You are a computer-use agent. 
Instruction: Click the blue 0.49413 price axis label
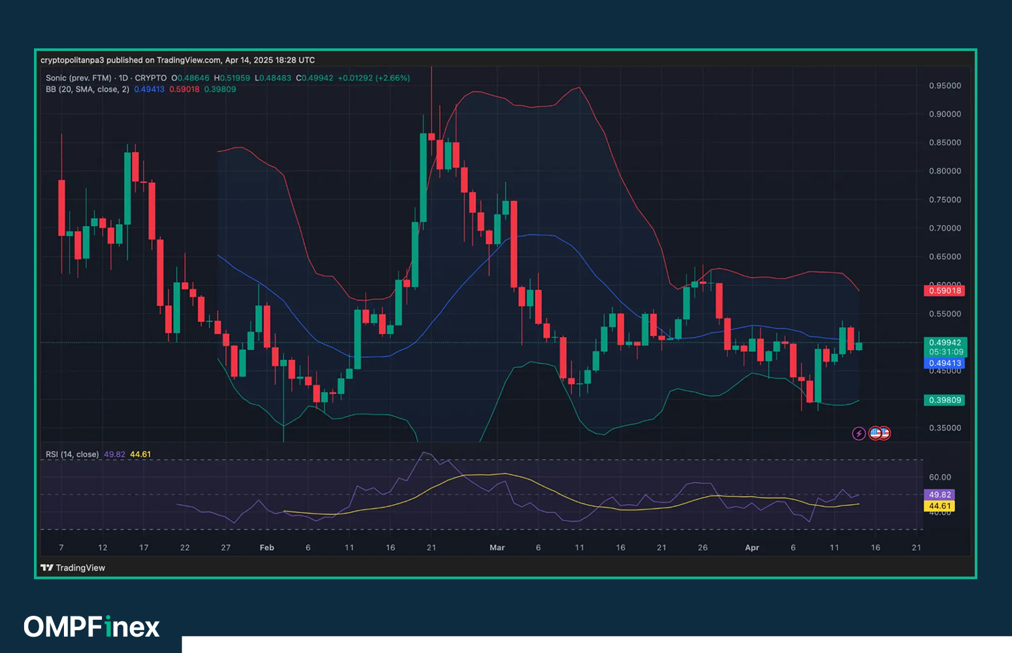click(x=944, y=363)
